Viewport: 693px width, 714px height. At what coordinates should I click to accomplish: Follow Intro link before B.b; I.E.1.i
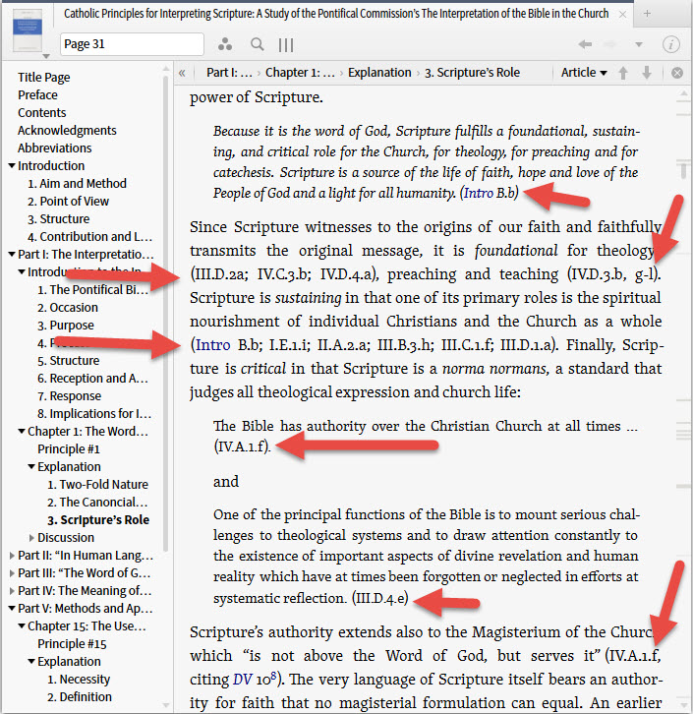click(x=212, y=344)
